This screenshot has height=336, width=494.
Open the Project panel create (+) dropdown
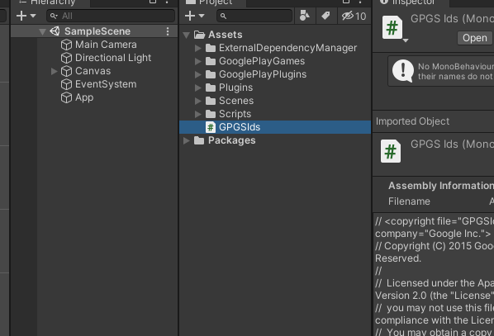[195, 16]
